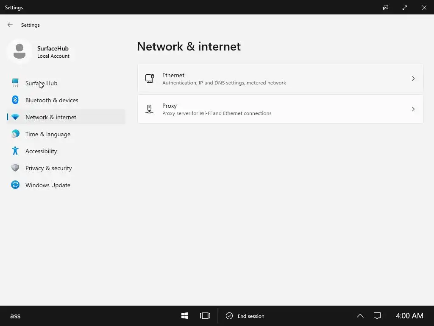The image size is (434, 326).
Task: Expand the Ethernet settings chevron
Action: click(x=413, y=79)
